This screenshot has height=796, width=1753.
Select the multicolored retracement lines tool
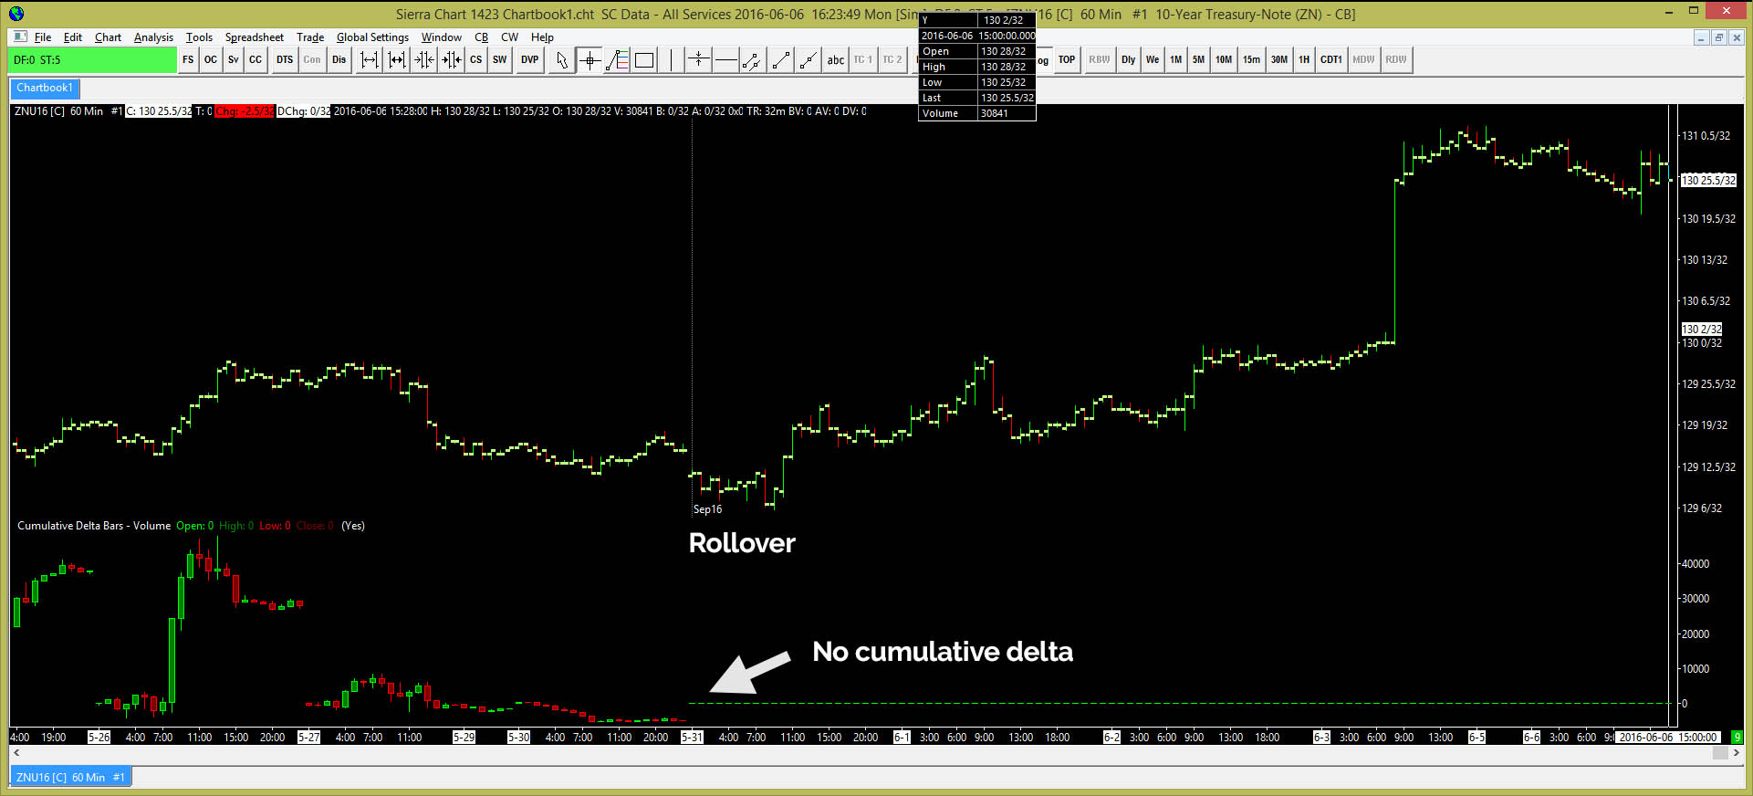pos(618,60)
